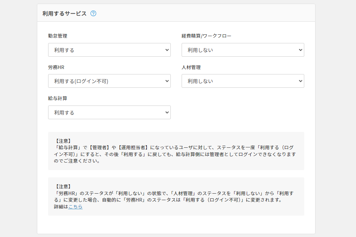The width and height of the screenshot is (356, 237).
Task: Open the 勤怠管理 dropdown
Action: 109,50
